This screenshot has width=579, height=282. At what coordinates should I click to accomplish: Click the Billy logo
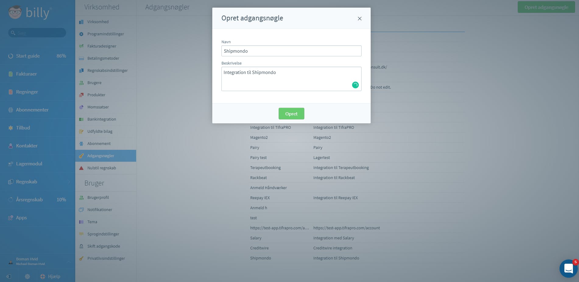(x=30, y=12)
